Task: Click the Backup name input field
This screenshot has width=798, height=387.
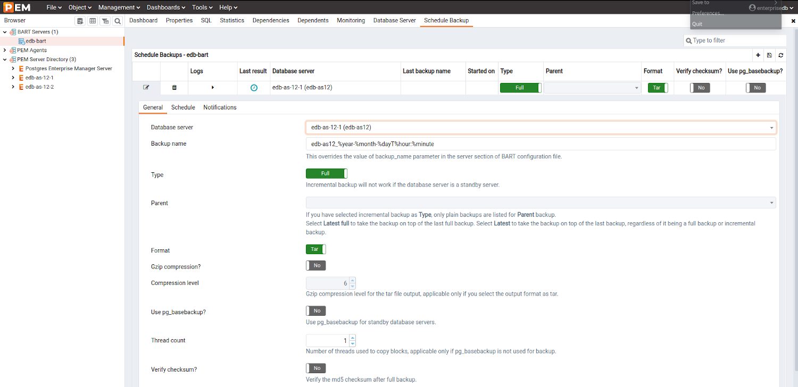Action: pos(541,144)
